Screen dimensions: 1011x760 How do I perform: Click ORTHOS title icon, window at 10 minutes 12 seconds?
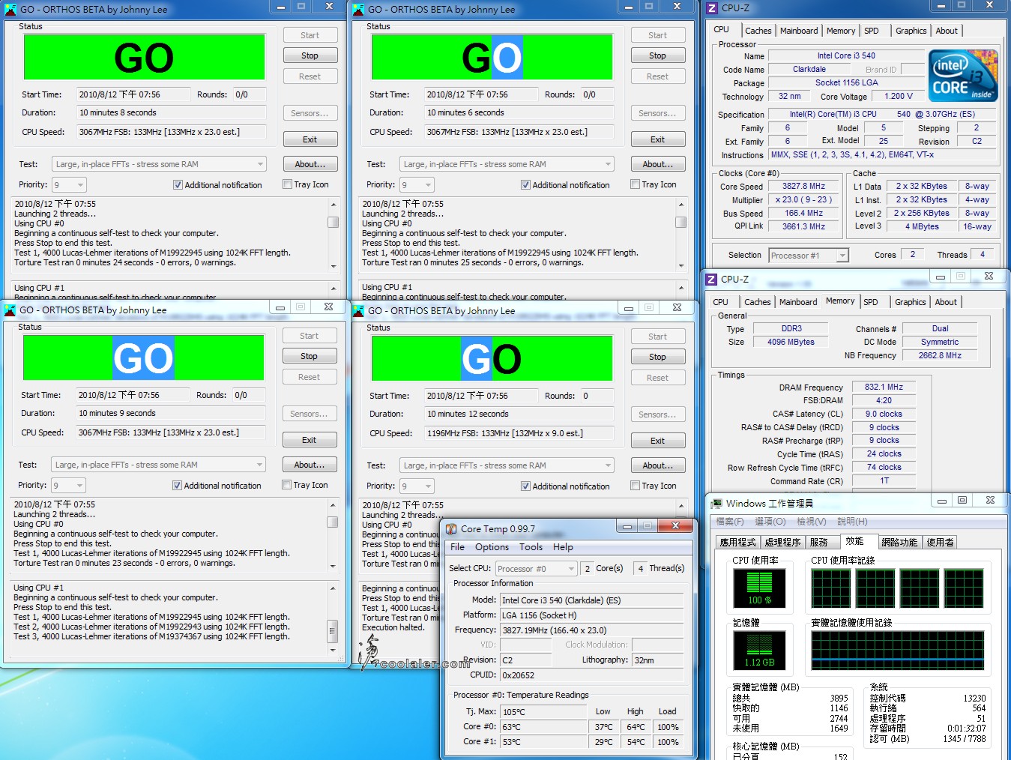pos(358,310)
